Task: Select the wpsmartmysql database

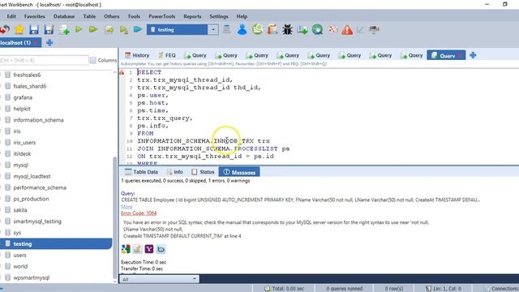Action: coord(32,277)
